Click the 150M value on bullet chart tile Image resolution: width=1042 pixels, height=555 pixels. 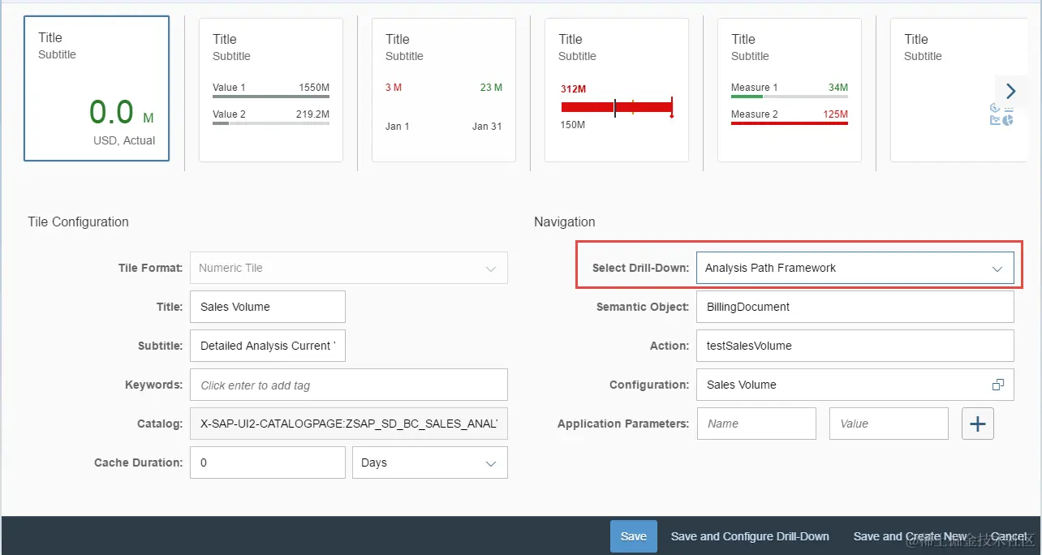click(573, 125)
